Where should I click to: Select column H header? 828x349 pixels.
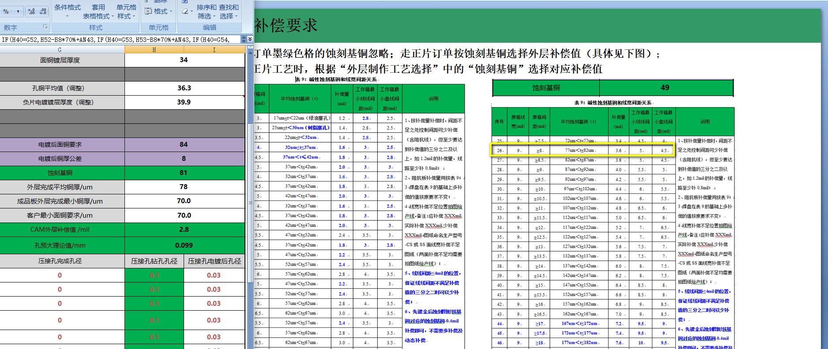point(154,50)
